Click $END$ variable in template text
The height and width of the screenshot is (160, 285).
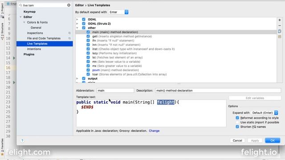pyautogui.click(x=87, y=107)
